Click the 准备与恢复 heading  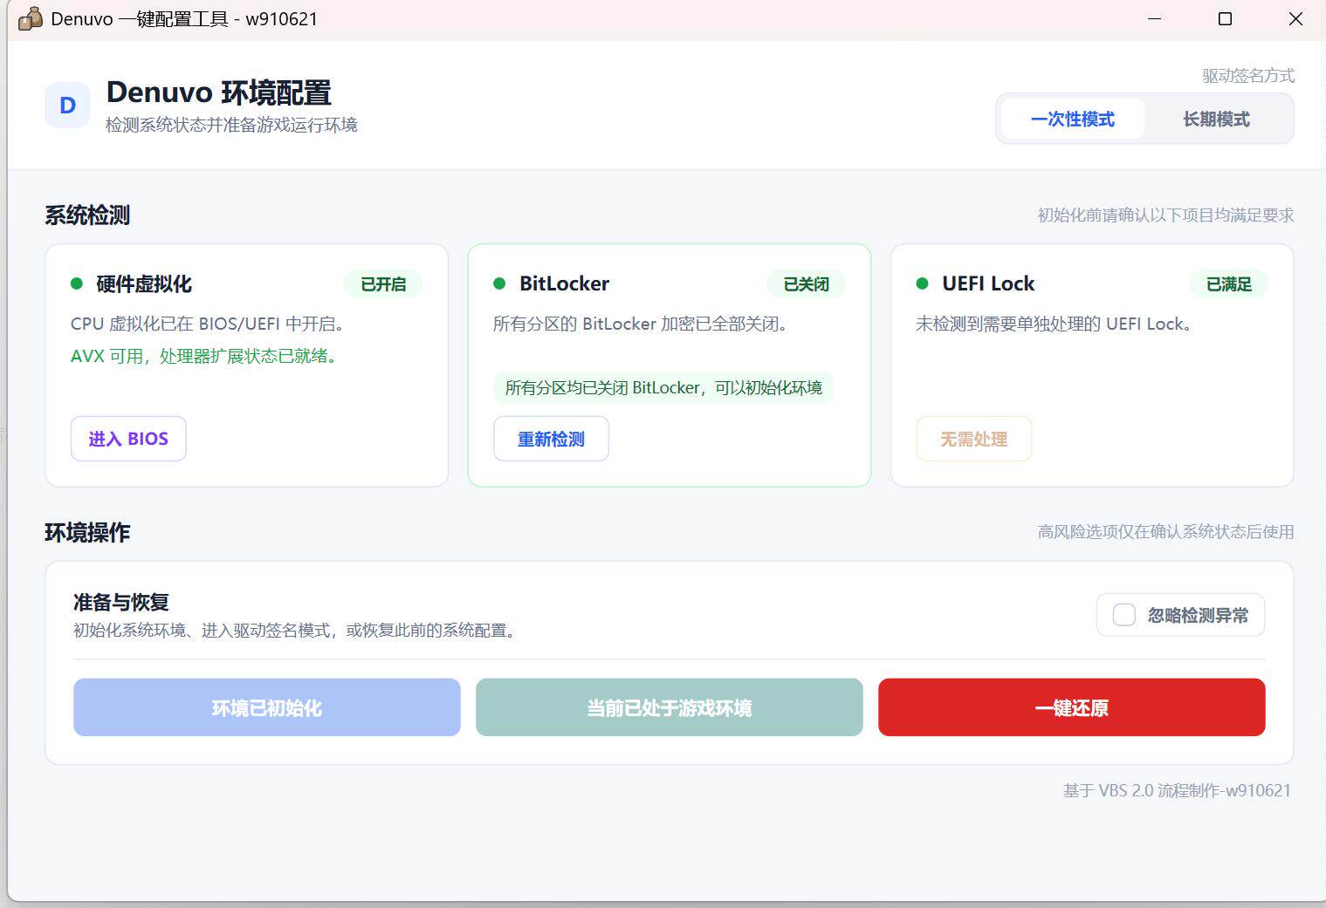(121, 602)
